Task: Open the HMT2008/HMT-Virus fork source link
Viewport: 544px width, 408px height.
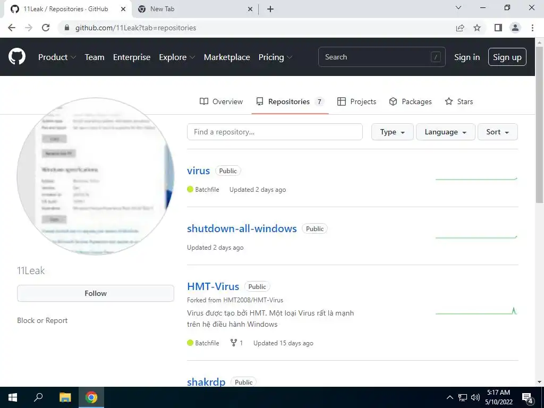Action: pos(253,300)
